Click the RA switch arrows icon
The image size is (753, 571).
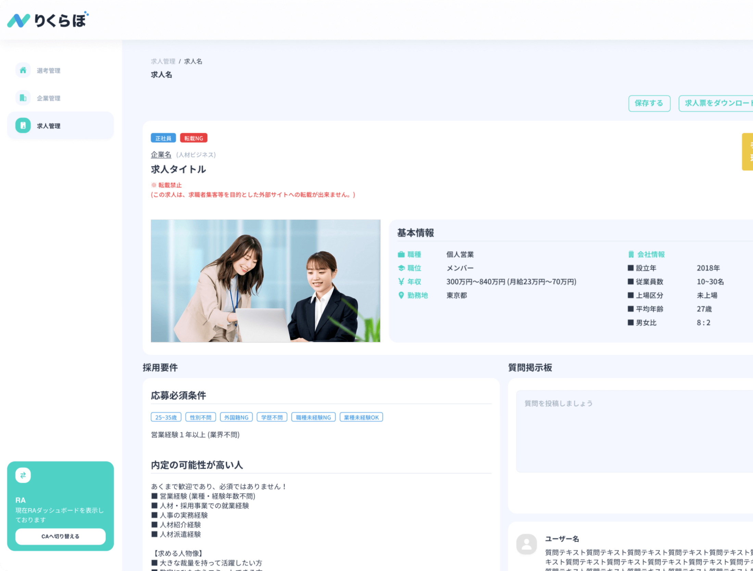coord(23,475)
